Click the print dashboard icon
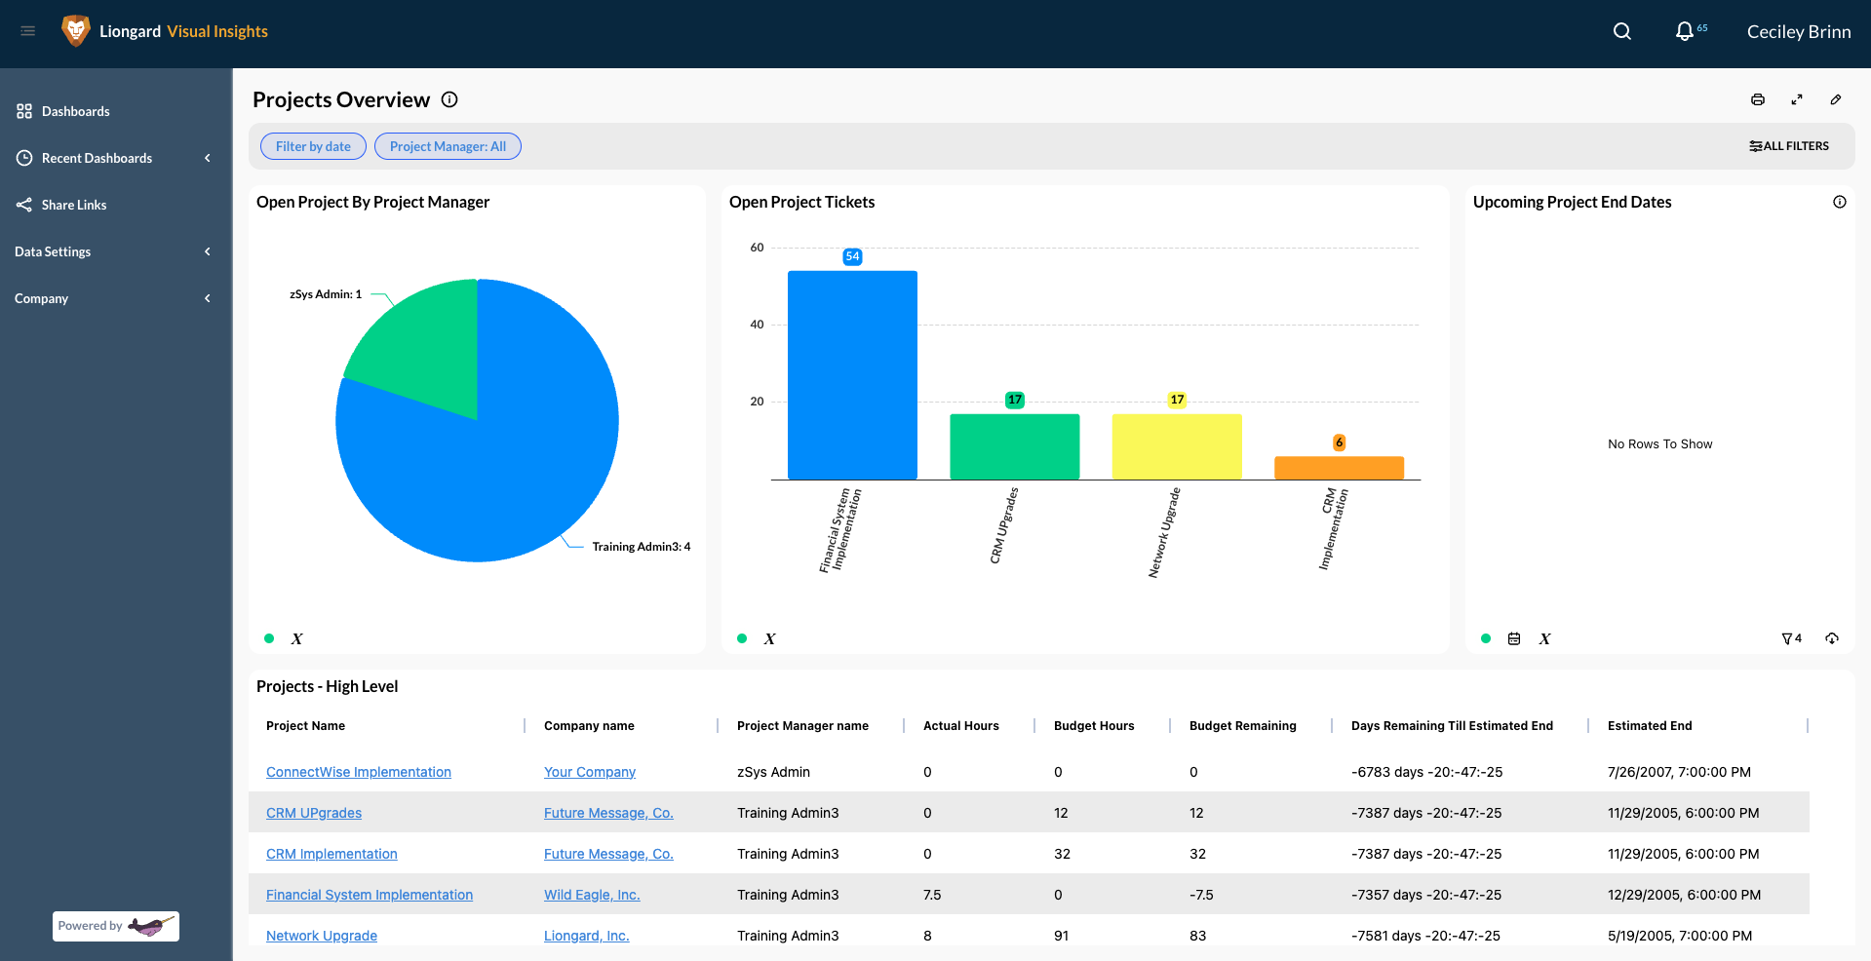This screenshot has height=961, width=1871. pos(1758,99)
